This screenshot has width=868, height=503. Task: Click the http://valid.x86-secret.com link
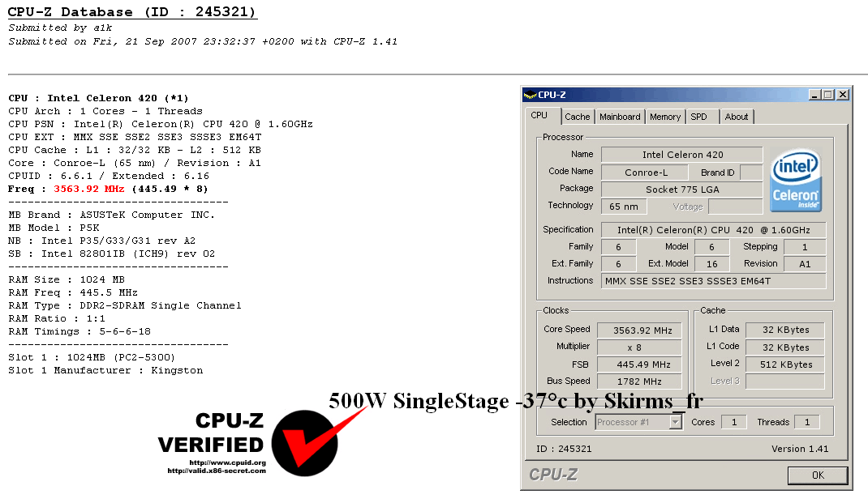click(217, 471)
